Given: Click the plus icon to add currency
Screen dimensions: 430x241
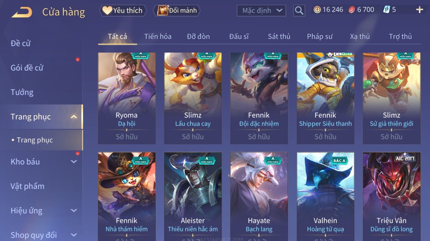Looking at the screenshot, I should click(x=419, y=10).
